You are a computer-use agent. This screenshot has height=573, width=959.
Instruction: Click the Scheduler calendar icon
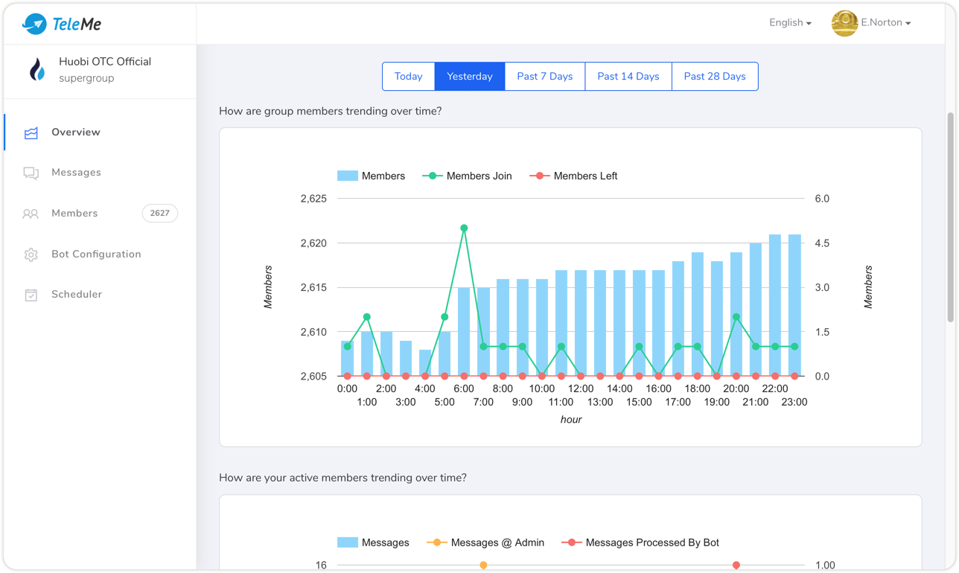click(x=31, y=295)
